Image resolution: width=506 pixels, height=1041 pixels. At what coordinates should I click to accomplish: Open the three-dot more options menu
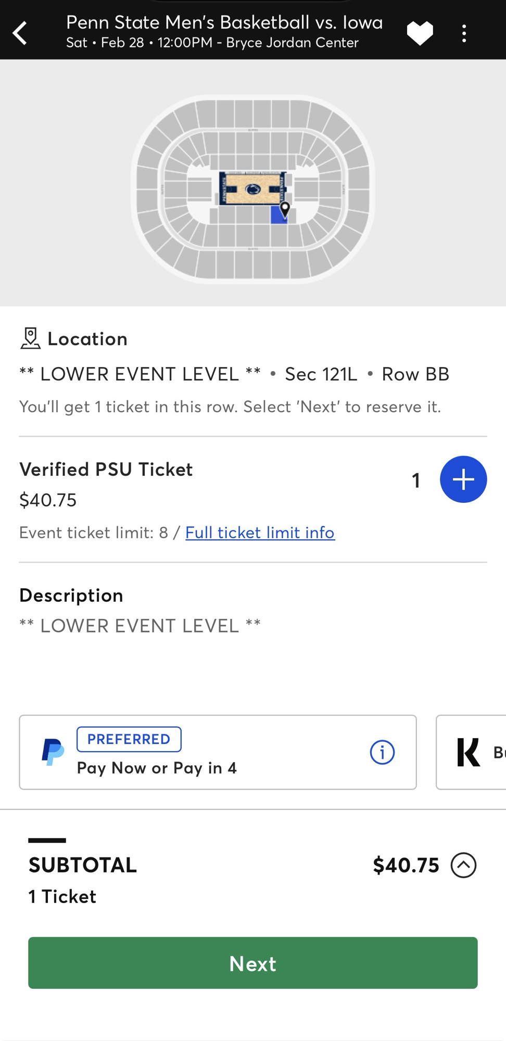point(464,33)
